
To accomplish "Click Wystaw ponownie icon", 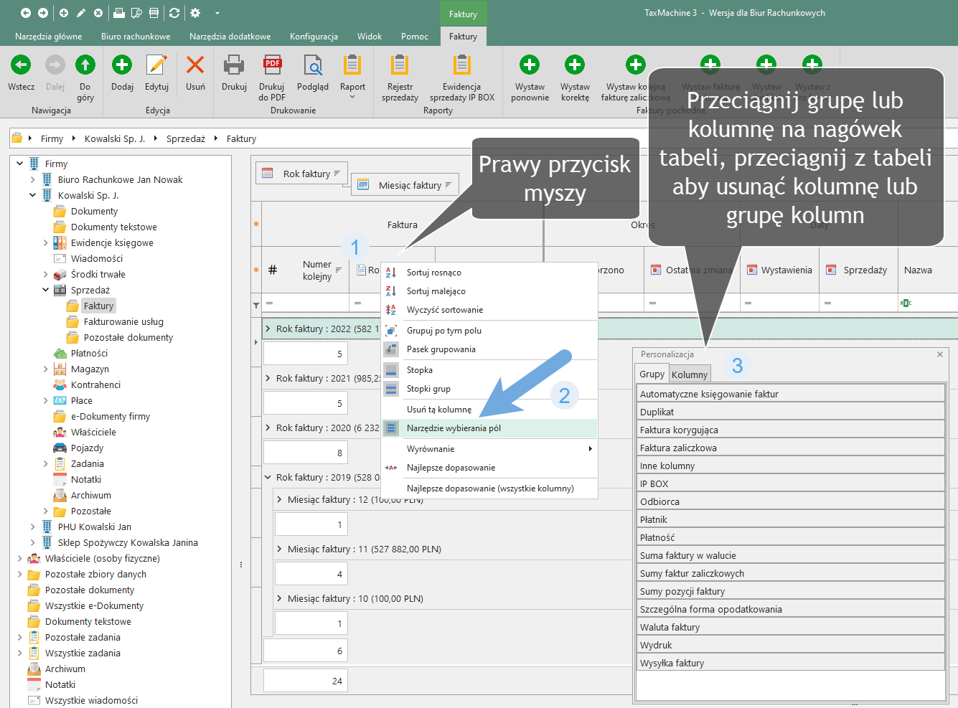I will coord(530,65).
